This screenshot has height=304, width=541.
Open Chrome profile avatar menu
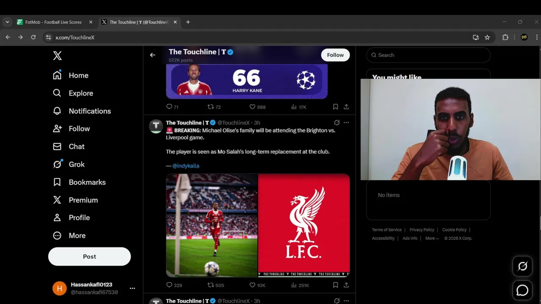(524, 37)
